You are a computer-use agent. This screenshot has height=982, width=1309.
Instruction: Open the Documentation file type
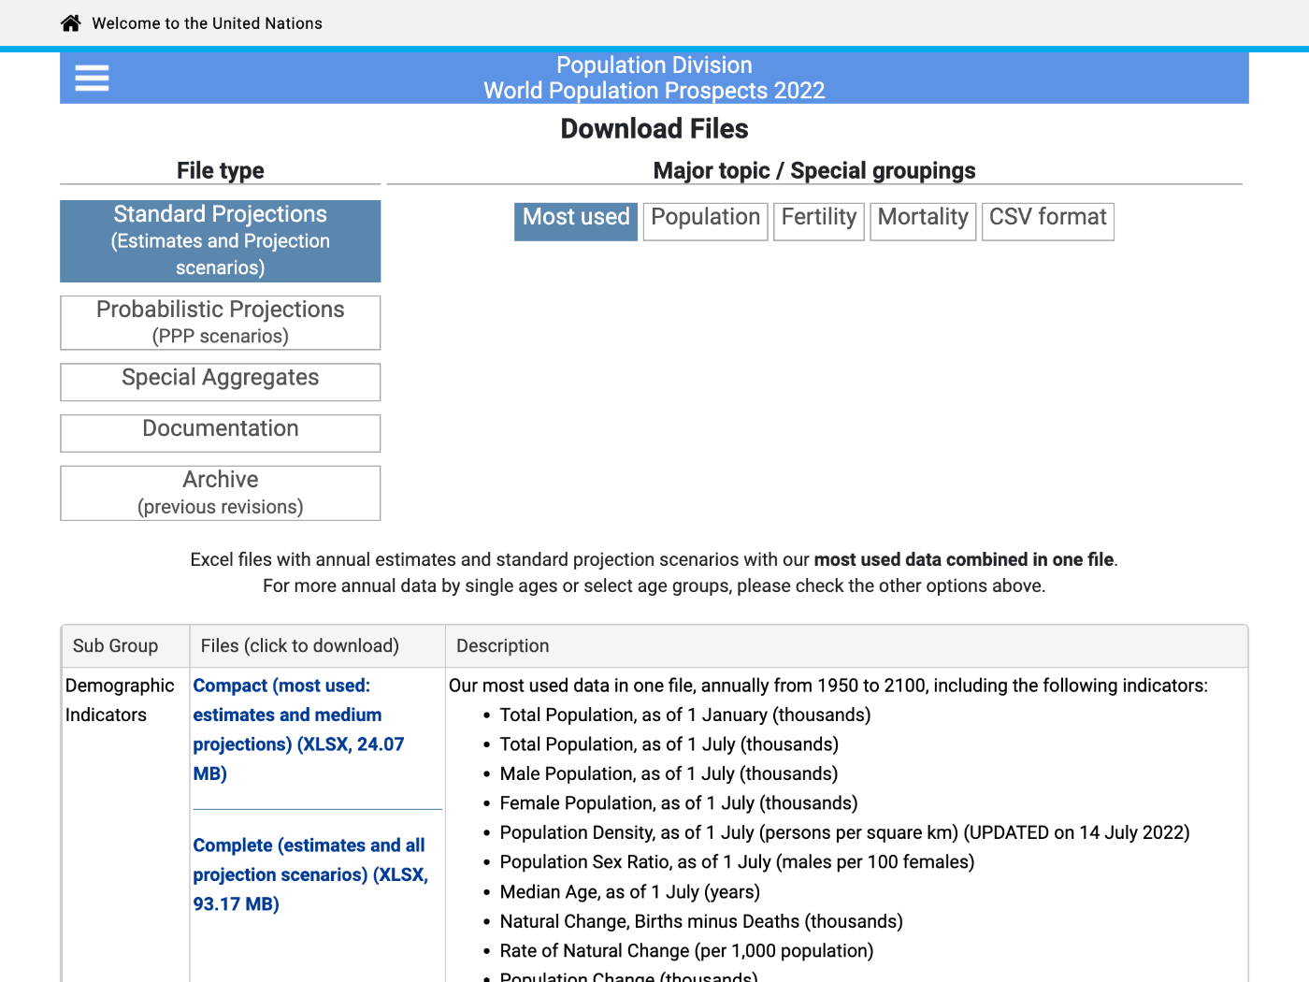tap(221, 433)
